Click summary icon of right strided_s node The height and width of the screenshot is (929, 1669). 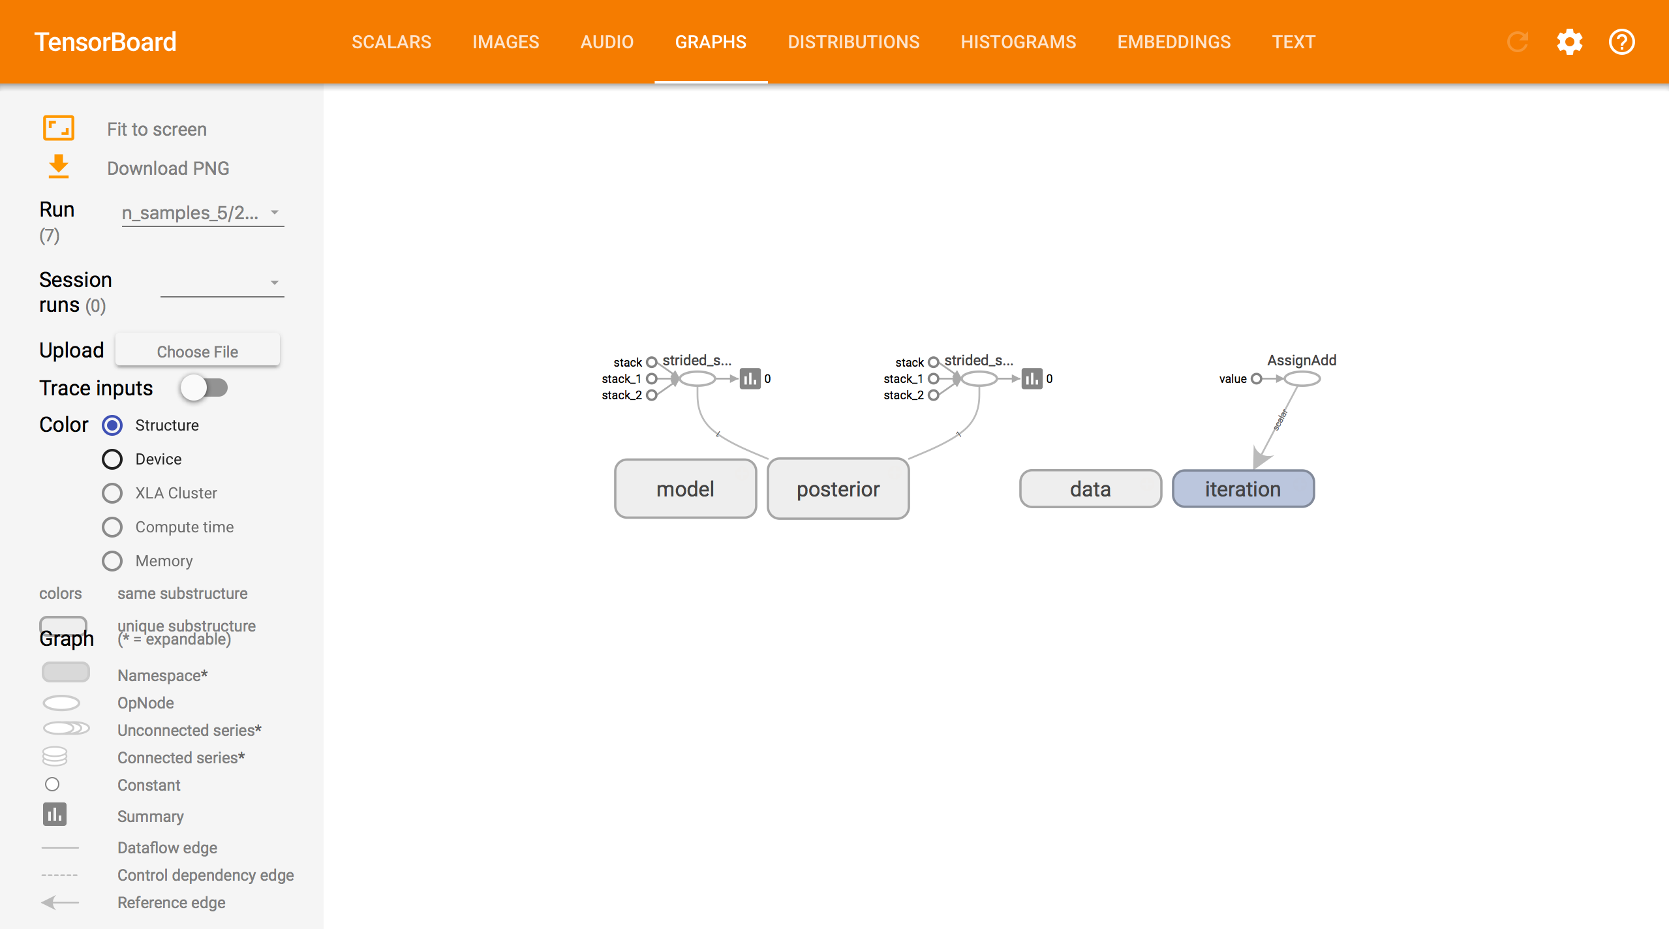tap(1032, 378)
